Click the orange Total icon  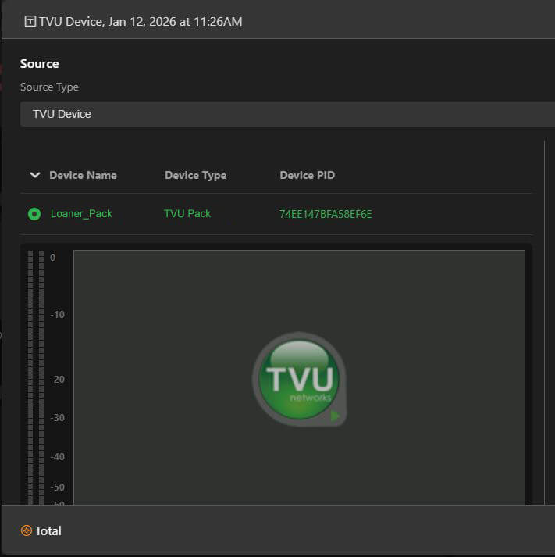(27, 530)
